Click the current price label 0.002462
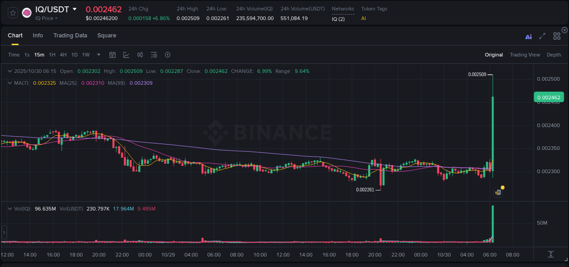 pos(549,97)
